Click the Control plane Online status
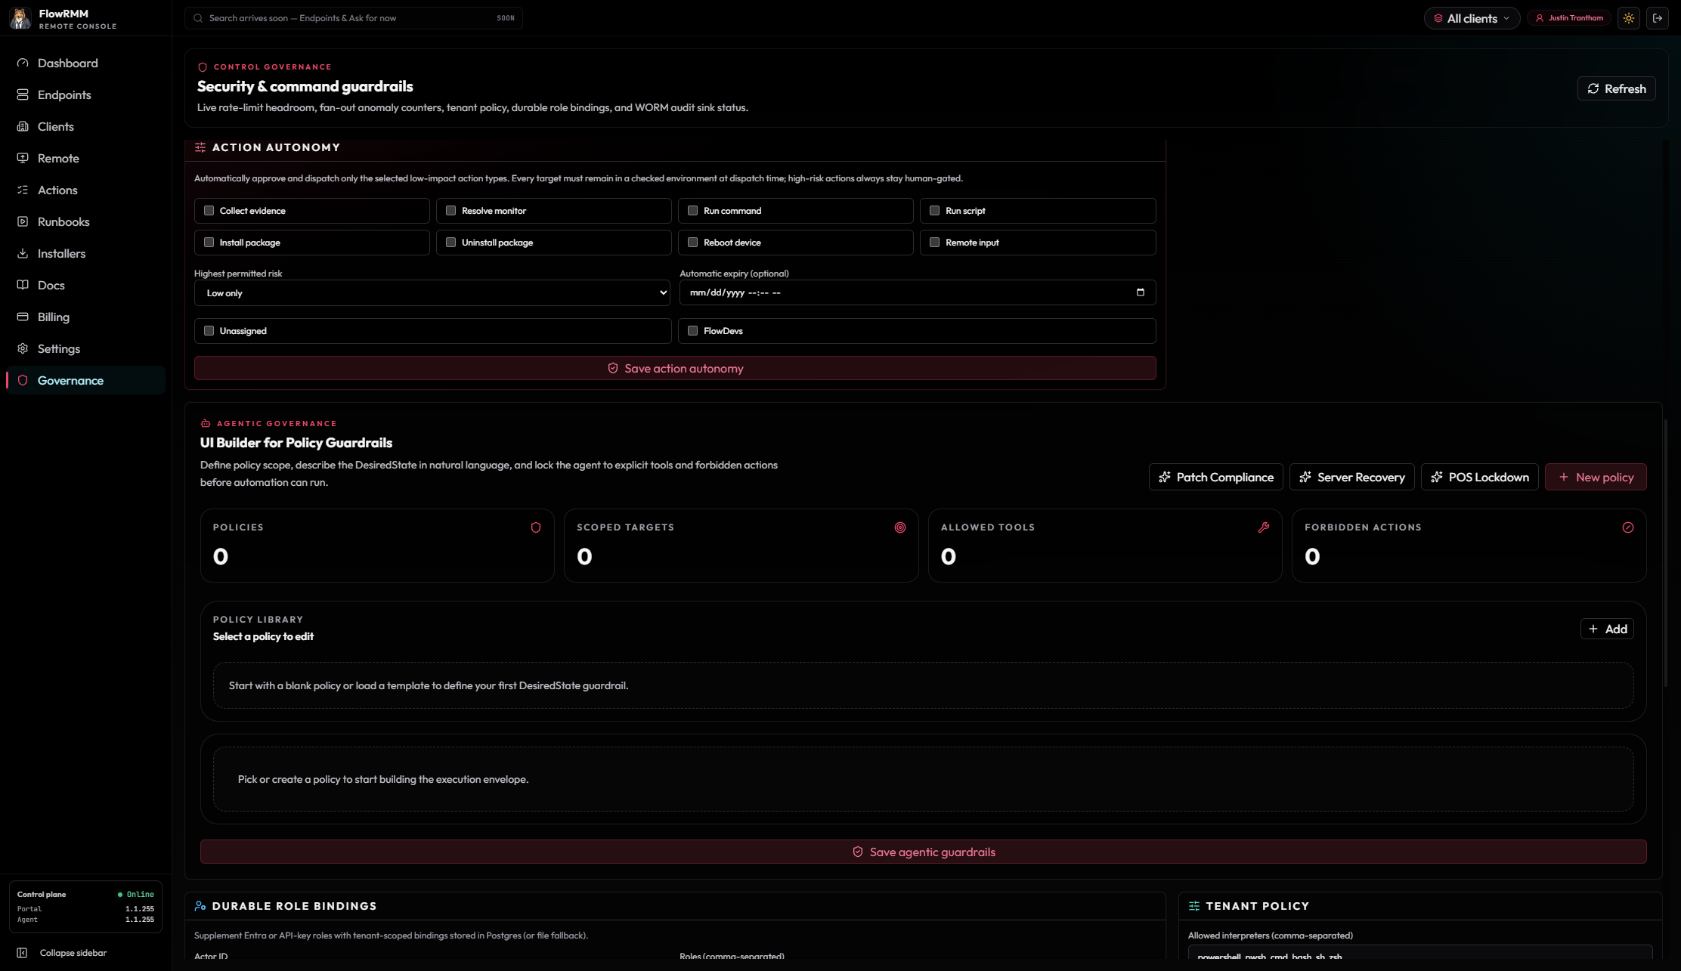 click(x=136, y=895)
